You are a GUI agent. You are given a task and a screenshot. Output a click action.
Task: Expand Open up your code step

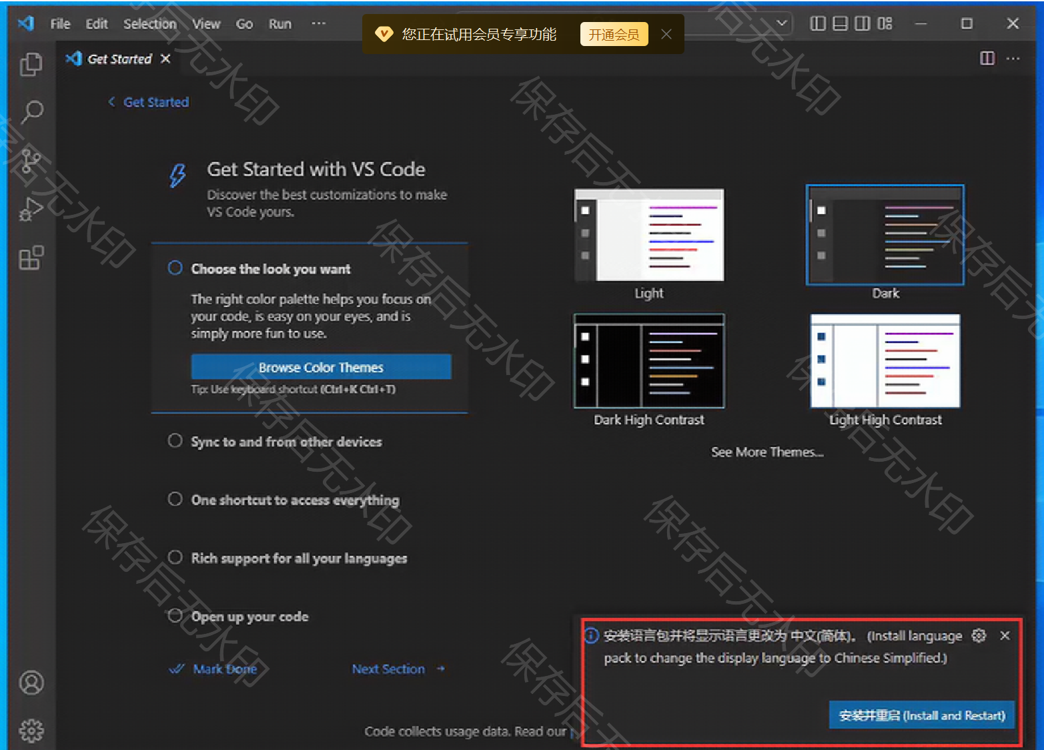pyautogui.click(x=249, y=617)
